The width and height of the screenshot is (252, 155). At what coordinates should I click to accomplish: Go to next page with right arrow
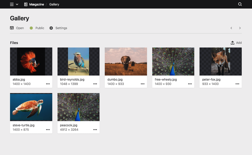click(240, 28)
